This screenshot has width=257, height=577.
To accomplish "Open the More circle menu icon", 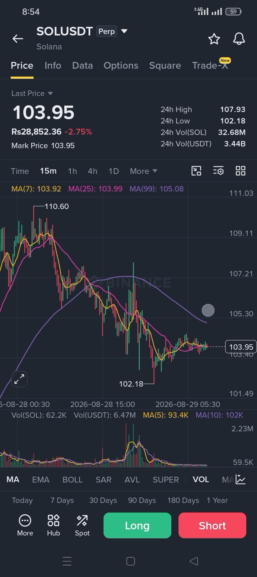I will click(x=25, y=525).
